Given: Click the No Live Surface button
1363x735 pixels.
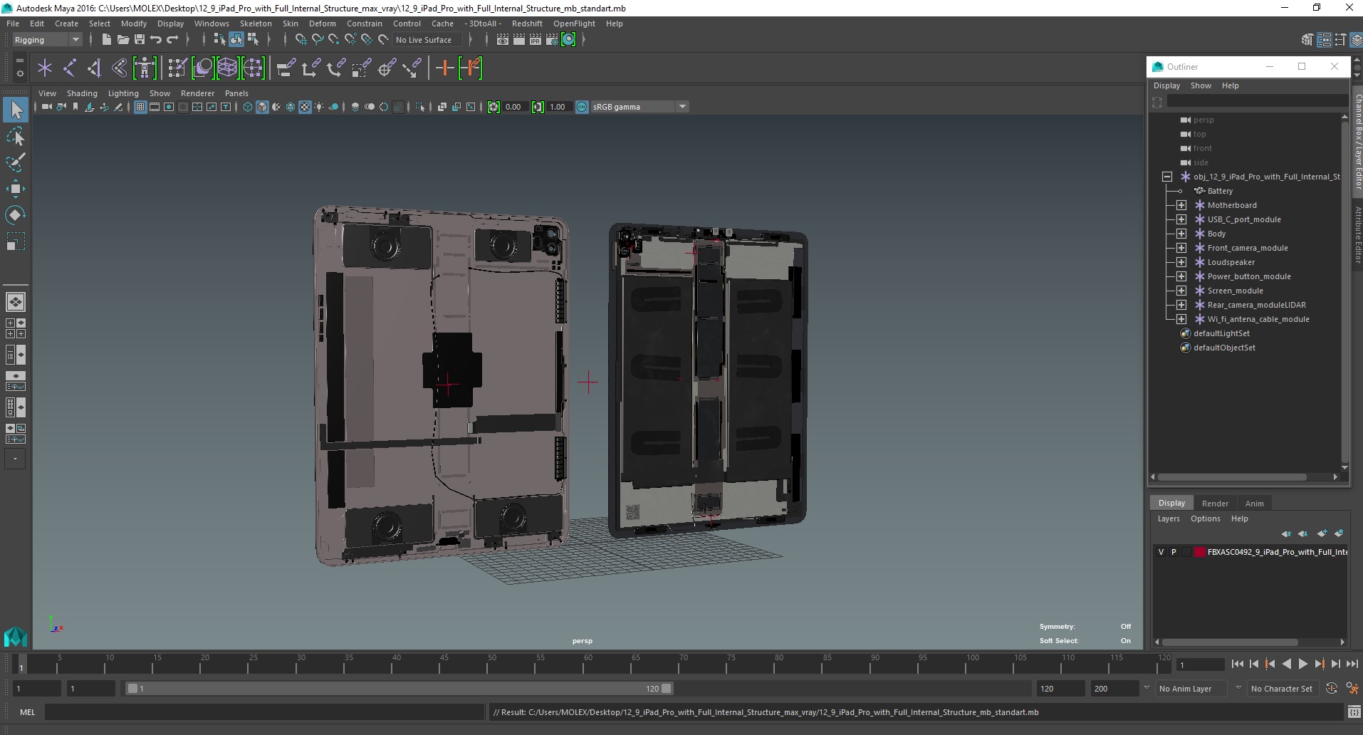Looking at the screenshot, I should click(424, 40).
